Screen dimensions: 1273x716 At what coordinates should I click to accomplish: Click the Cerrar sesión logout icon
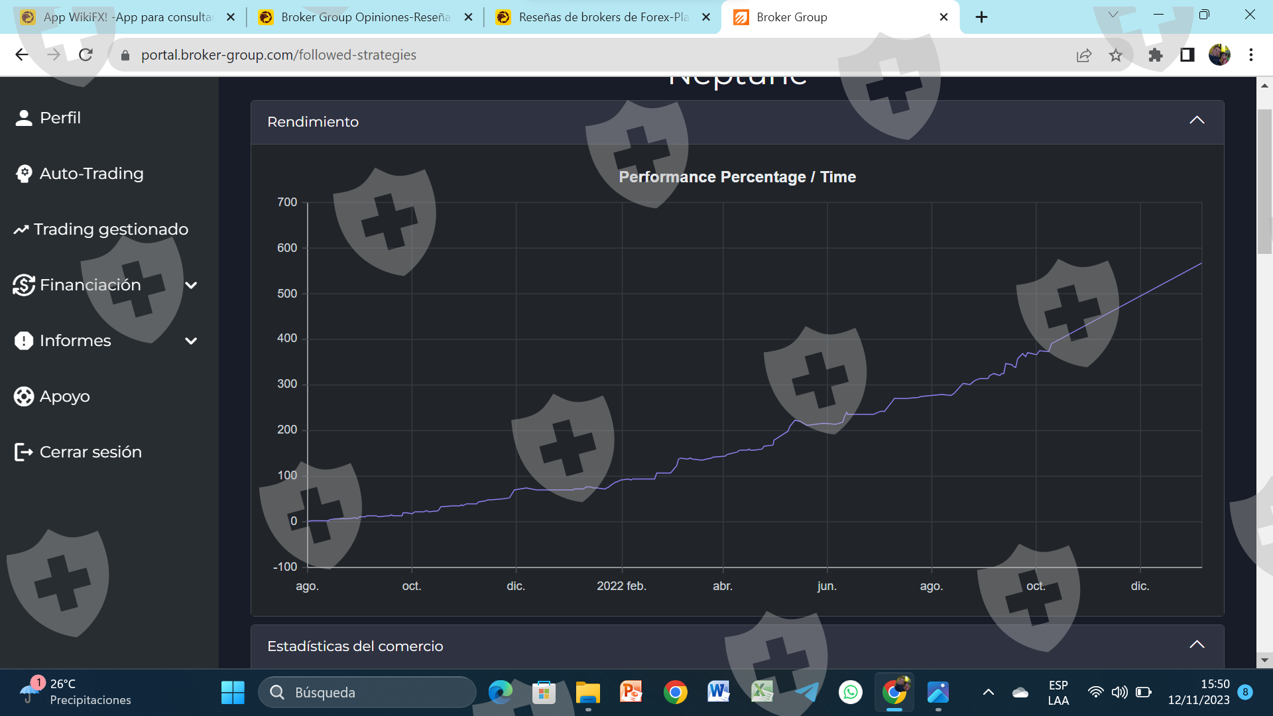24,452
